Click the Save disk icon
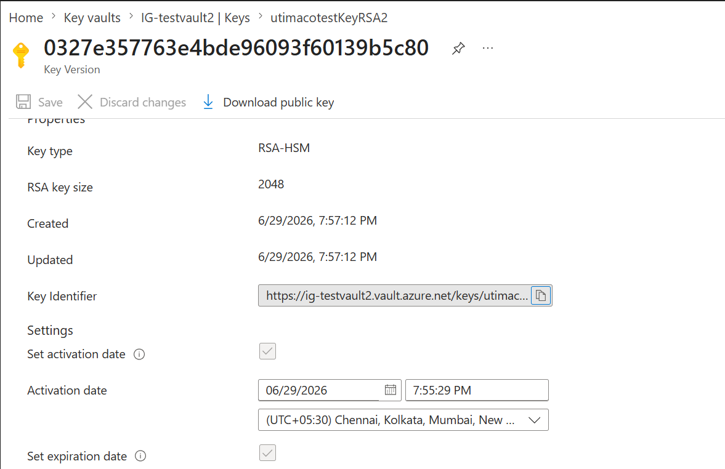Screen dimensions: 725x469 pos(23,102)
